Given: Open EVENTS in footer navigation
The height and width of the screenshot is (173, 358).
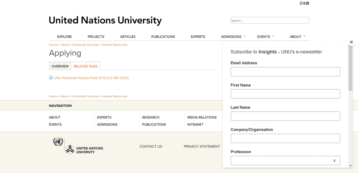Looking at the screenshot, I should tap(55, 125).
